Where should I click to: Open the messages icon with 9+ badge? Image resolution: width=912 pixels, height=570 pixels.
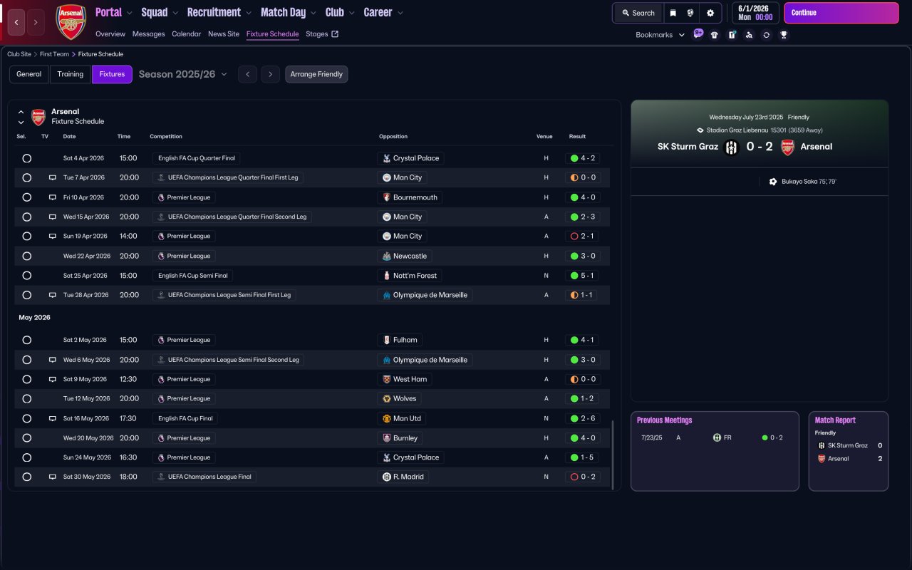[698, 34]
